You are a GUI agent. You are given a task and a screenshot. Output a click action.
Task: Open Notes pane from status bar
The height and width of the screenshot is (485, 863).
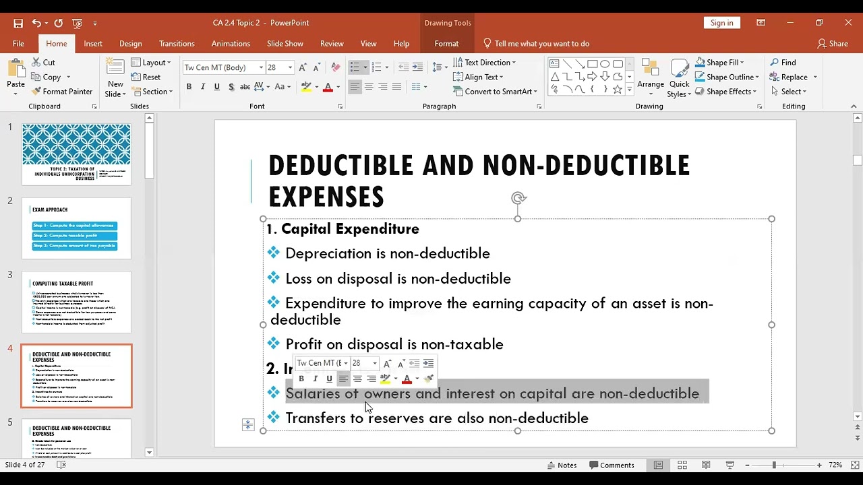[x=562, y=465]
